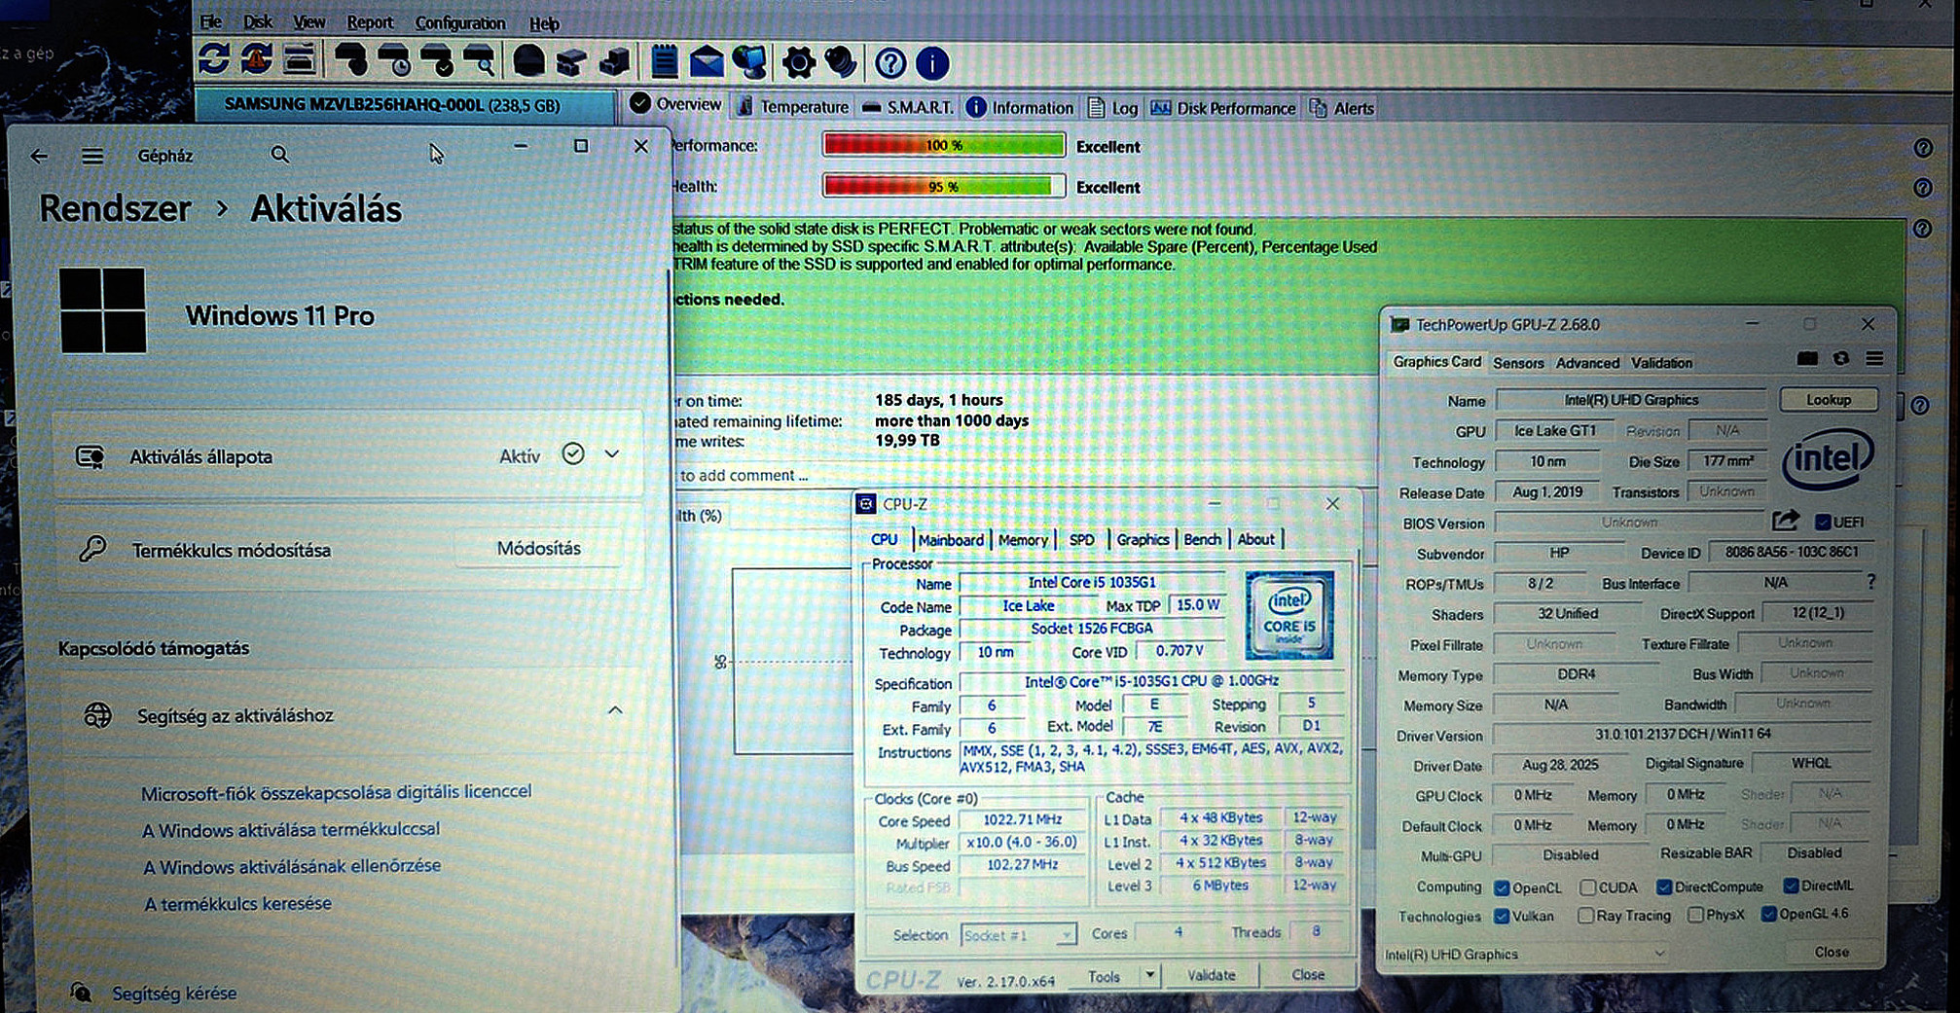Viewport: 1960px width, 1013px height.
Task: Click the "19,99 TB" lifetime writes value
Action: point(907,440)
